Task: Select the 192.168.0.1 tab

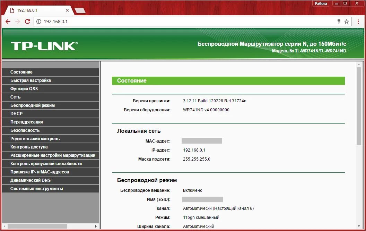Action: tap(38, 10)
